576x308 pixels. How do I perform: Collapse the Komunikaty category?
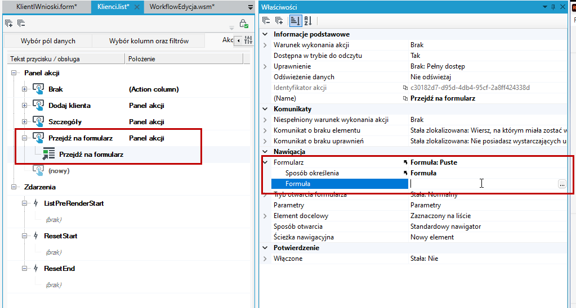point(265,109)
